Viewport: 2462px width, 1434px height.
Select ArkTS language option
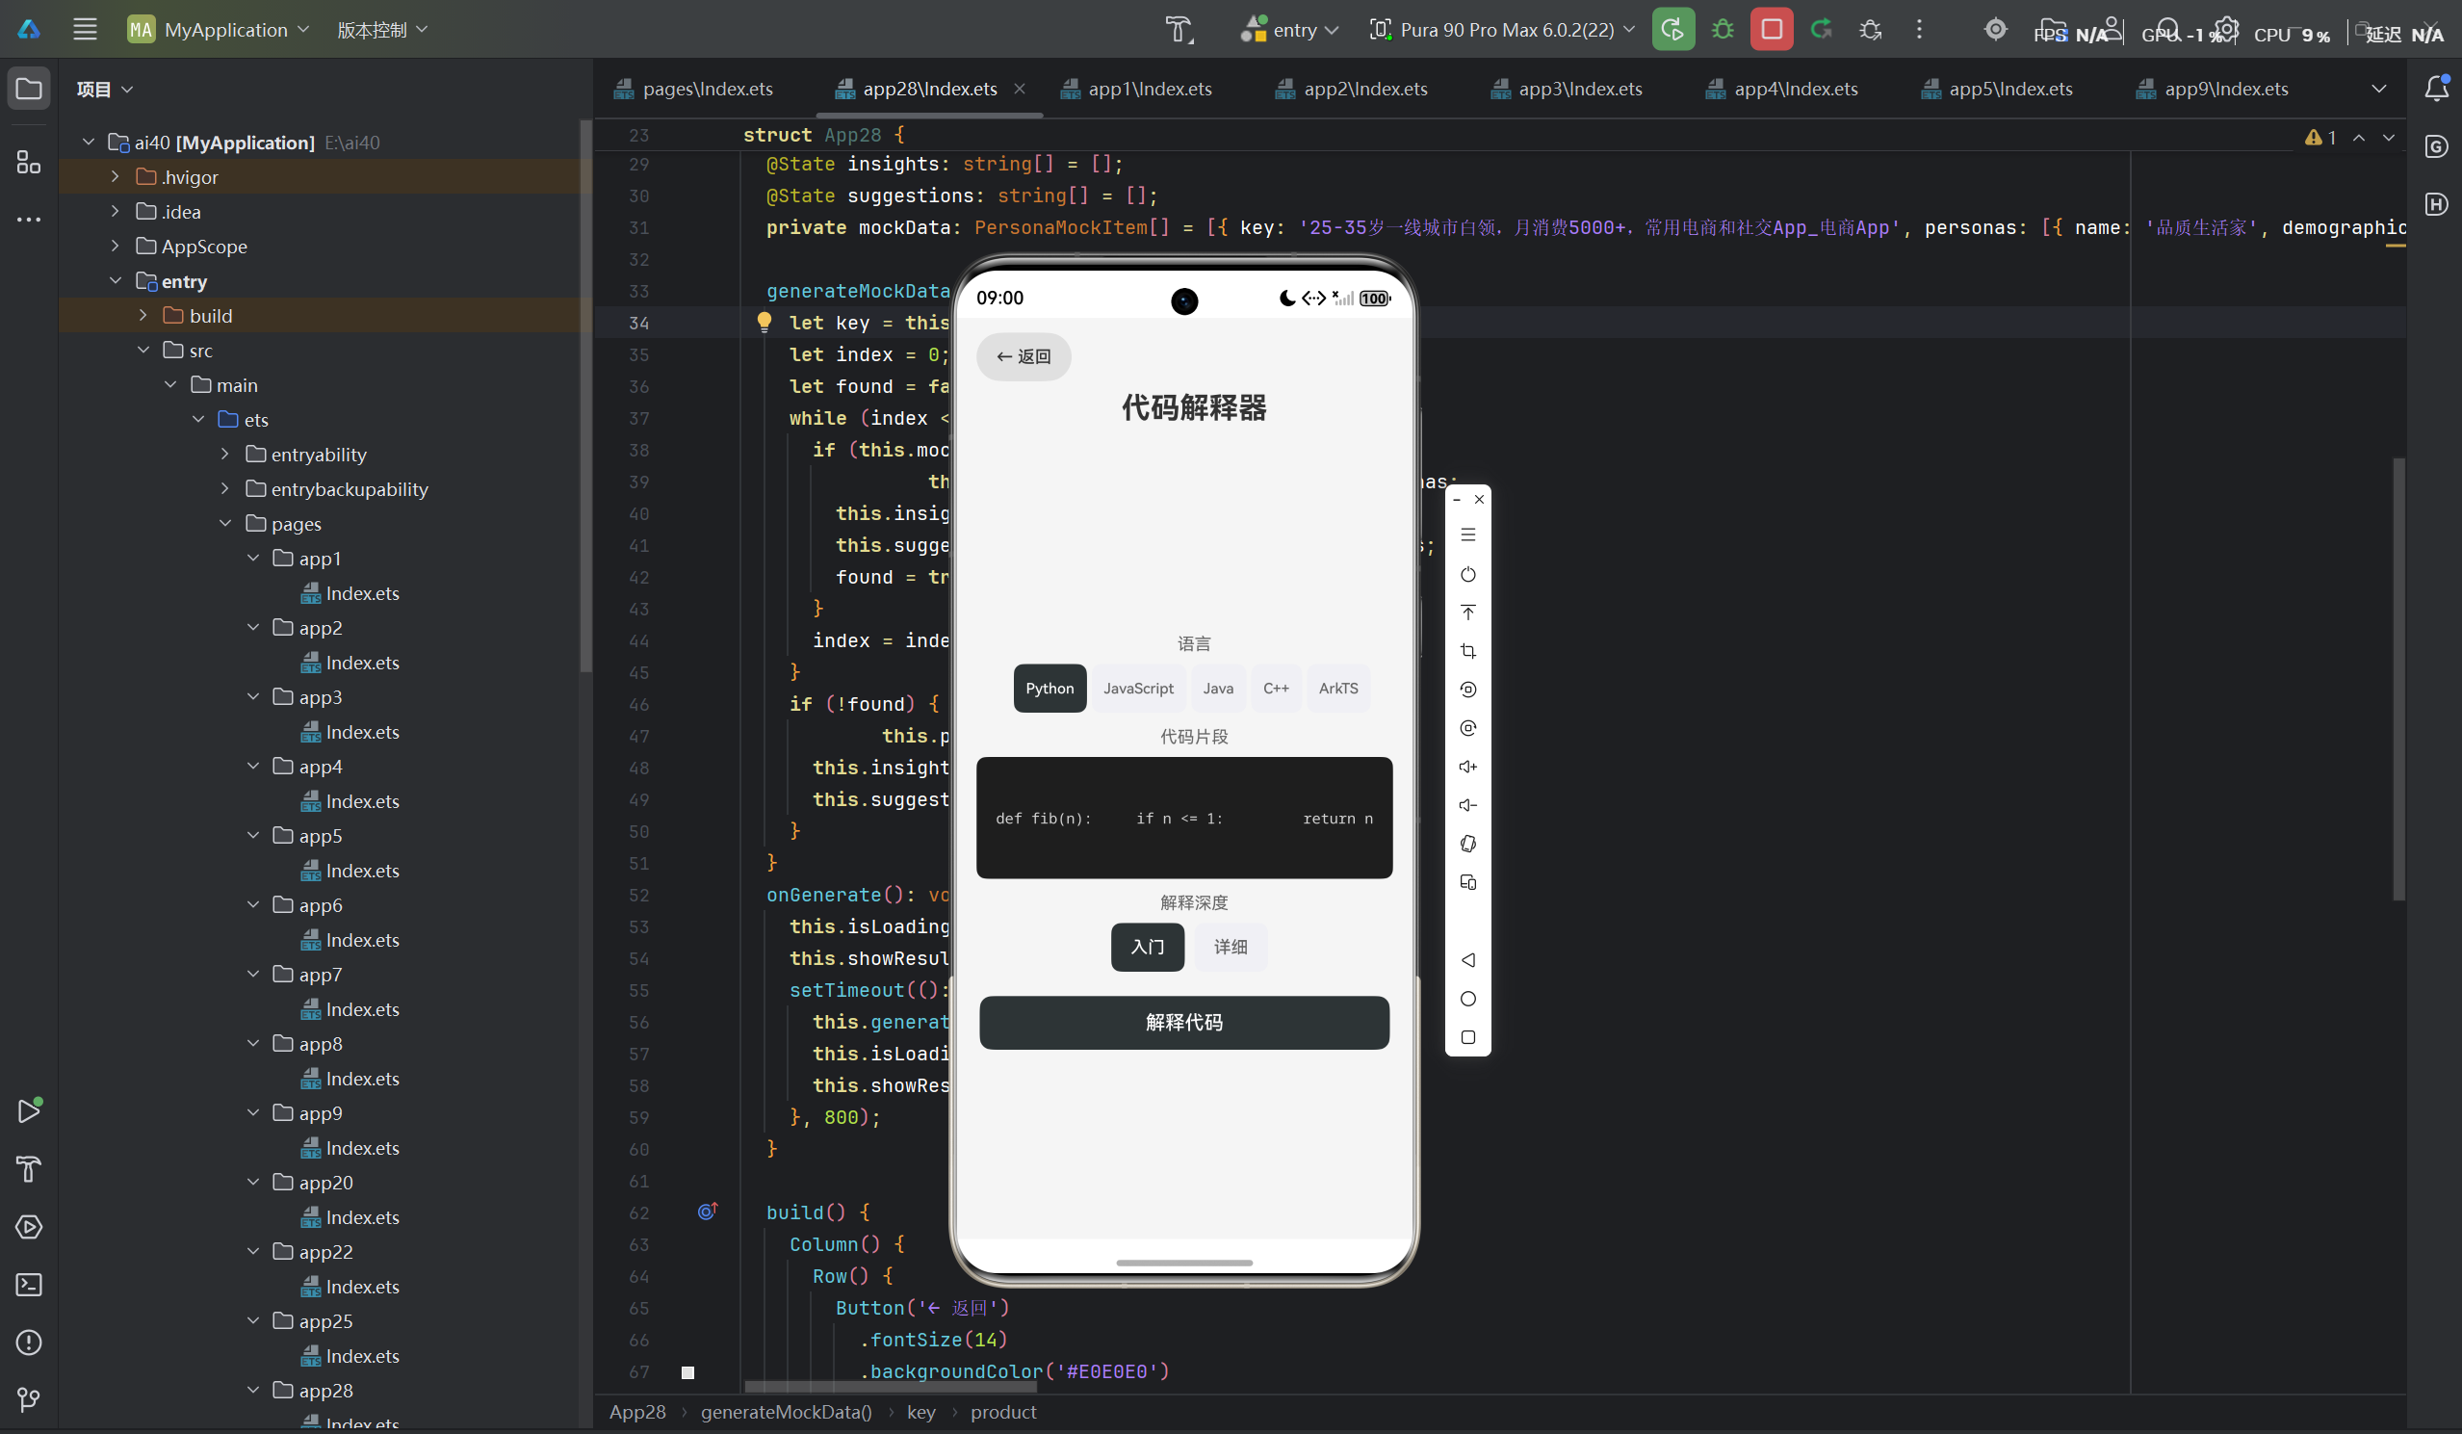[x=1338, y=689]
